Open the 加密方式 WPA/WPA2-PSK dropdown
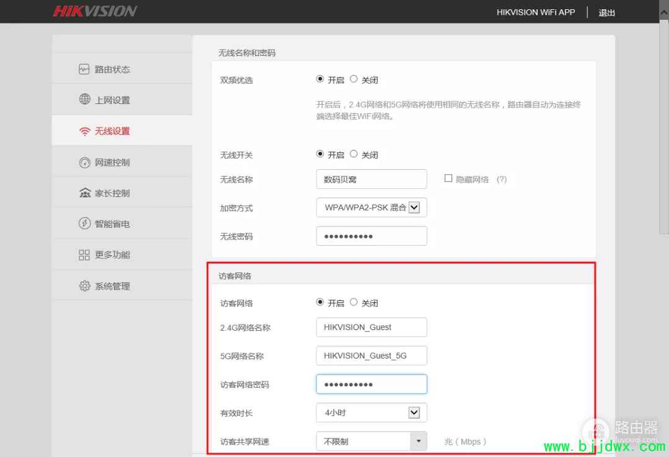Viewport: 669px width, 457px height. click(372, 207)
